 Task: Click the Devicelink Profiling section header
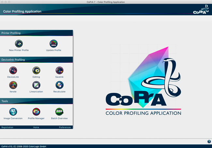click(37, 60)
